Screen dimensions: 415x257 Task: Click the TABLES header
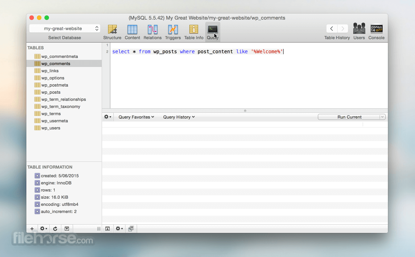click(x=35, y=47)
